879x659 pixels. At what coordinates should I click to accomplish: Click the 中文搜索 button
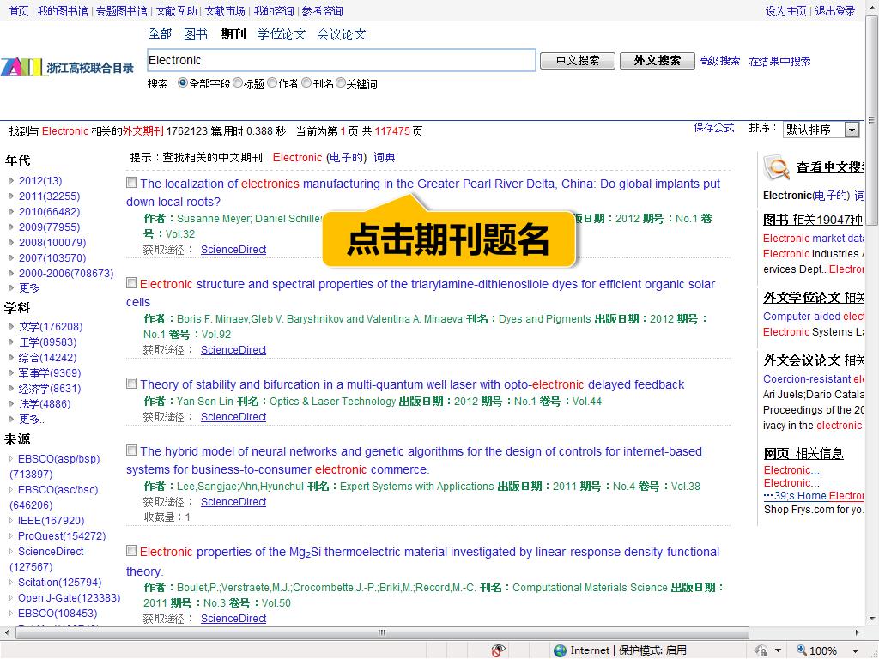[x=578, y=61]
